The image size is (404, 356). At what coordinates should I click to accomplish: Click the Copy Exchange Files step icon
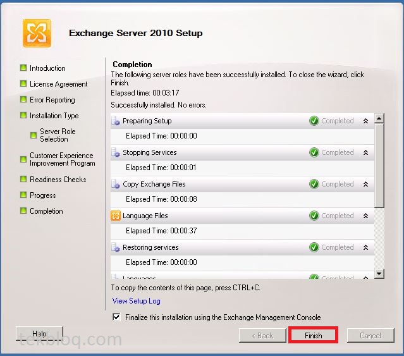(116, 184)
